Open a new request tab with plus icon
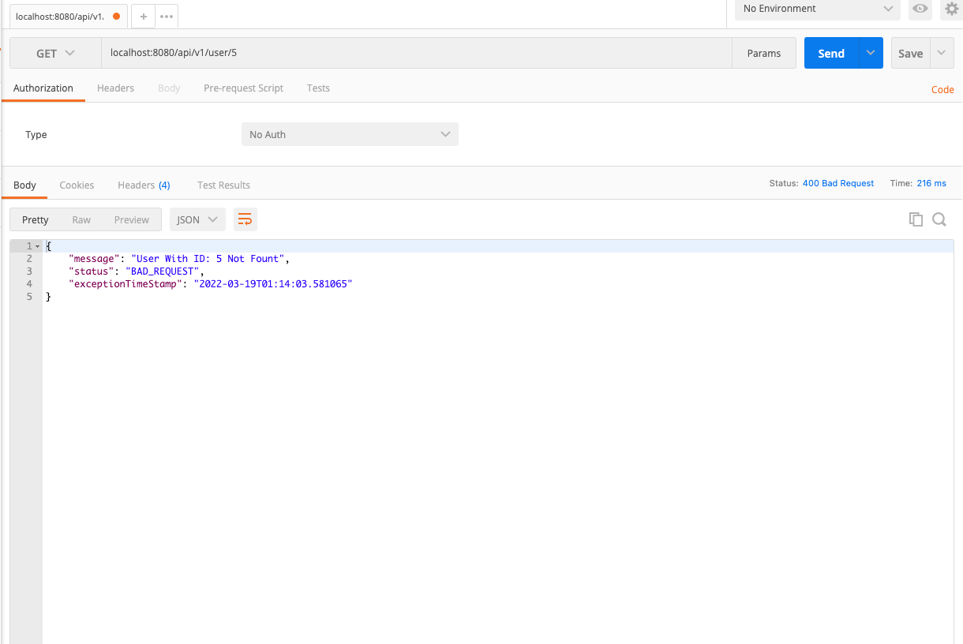The width and height of the screenshot is (963, 644). click(x=143, y=16)
